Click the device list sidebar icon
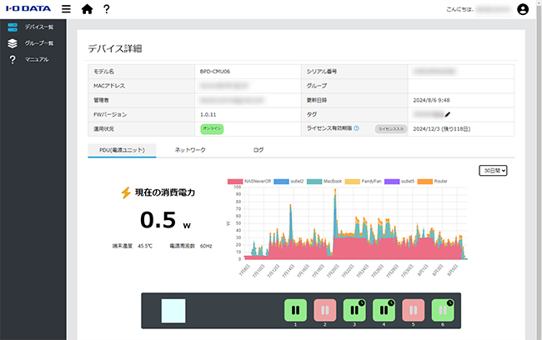Screen dimensions: 542x340 [13, 27]
